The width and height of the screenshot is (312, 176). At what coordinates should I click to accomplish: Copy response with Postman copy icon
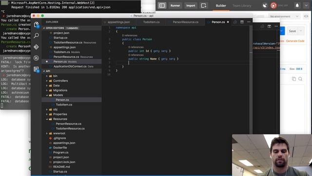294,79
